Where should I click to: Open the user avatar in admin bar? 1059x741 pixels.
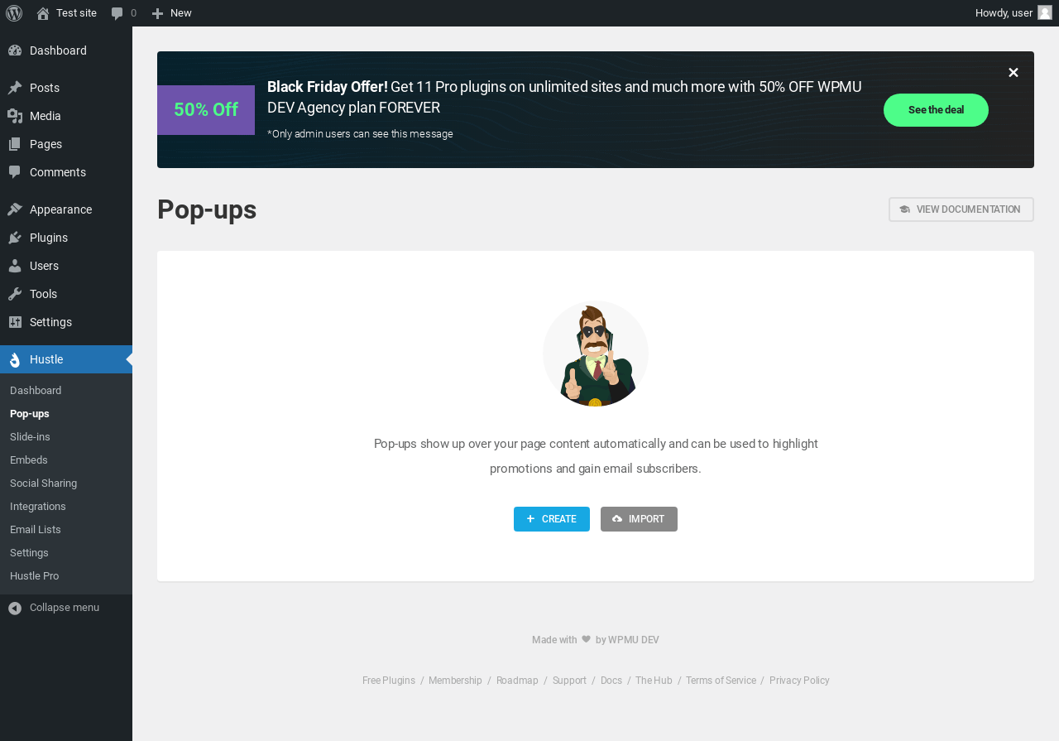(1045, 12)
